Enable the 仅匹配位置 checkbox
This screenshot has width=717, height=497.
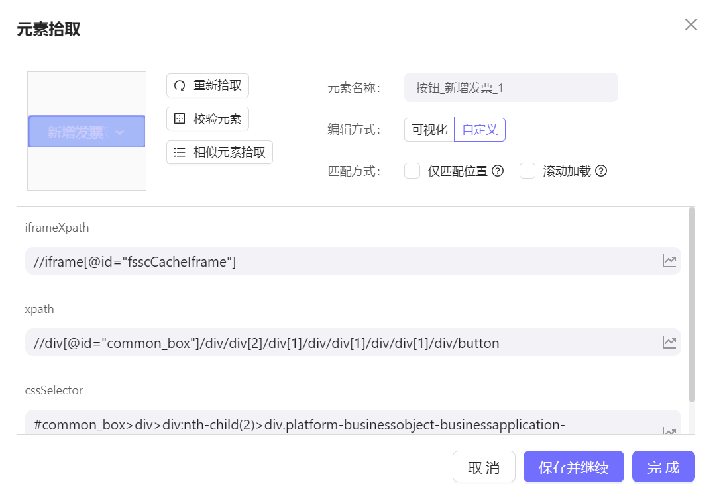point(412,171)
